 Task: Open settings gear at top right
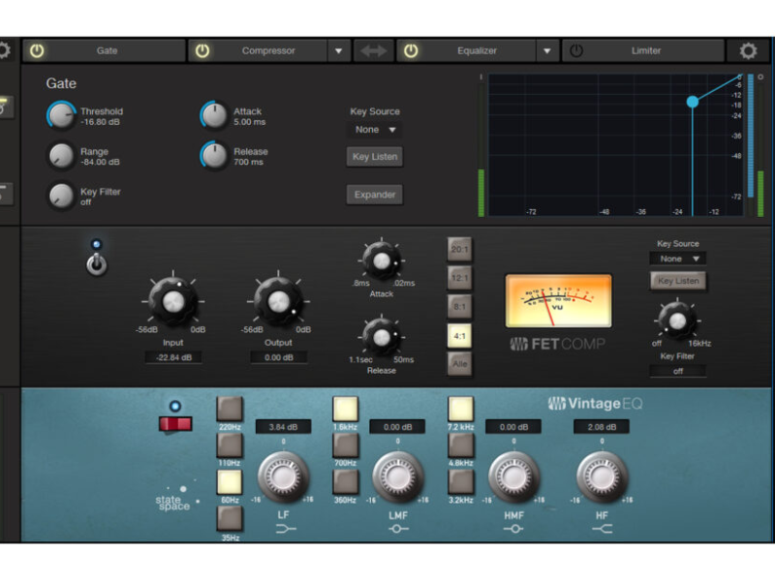pyautogui.click(x=748, y=50)
